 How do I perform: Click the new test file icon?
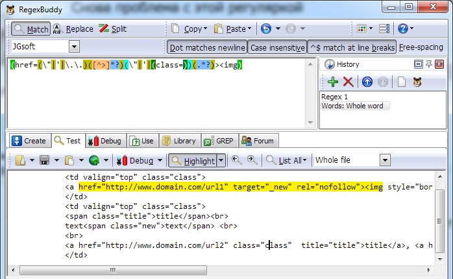tap(20, 160)
